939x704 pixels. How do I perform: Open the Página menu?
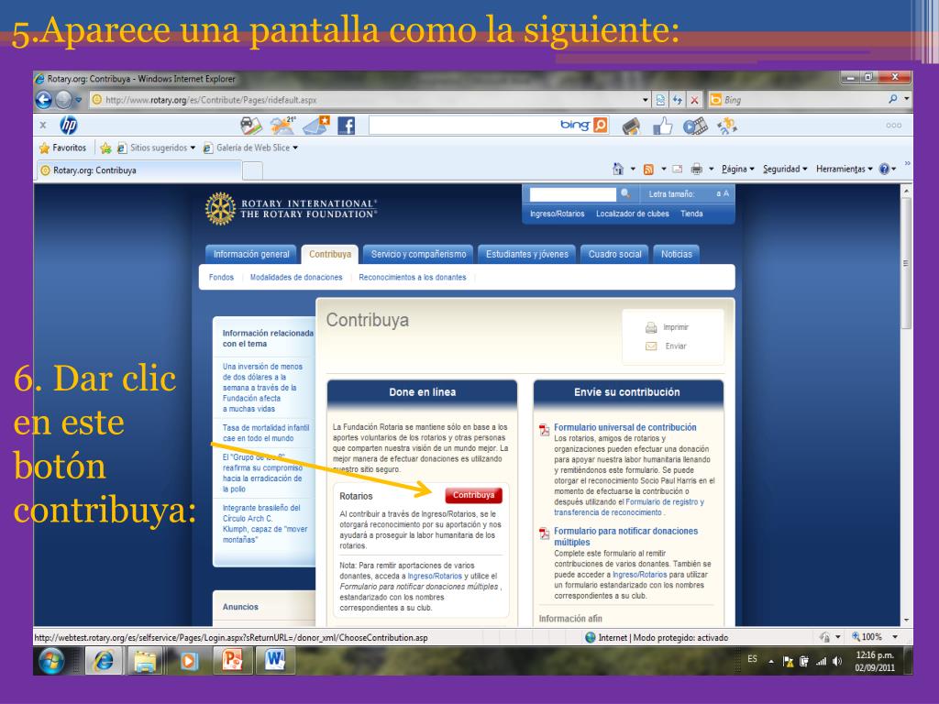(738, 169)
